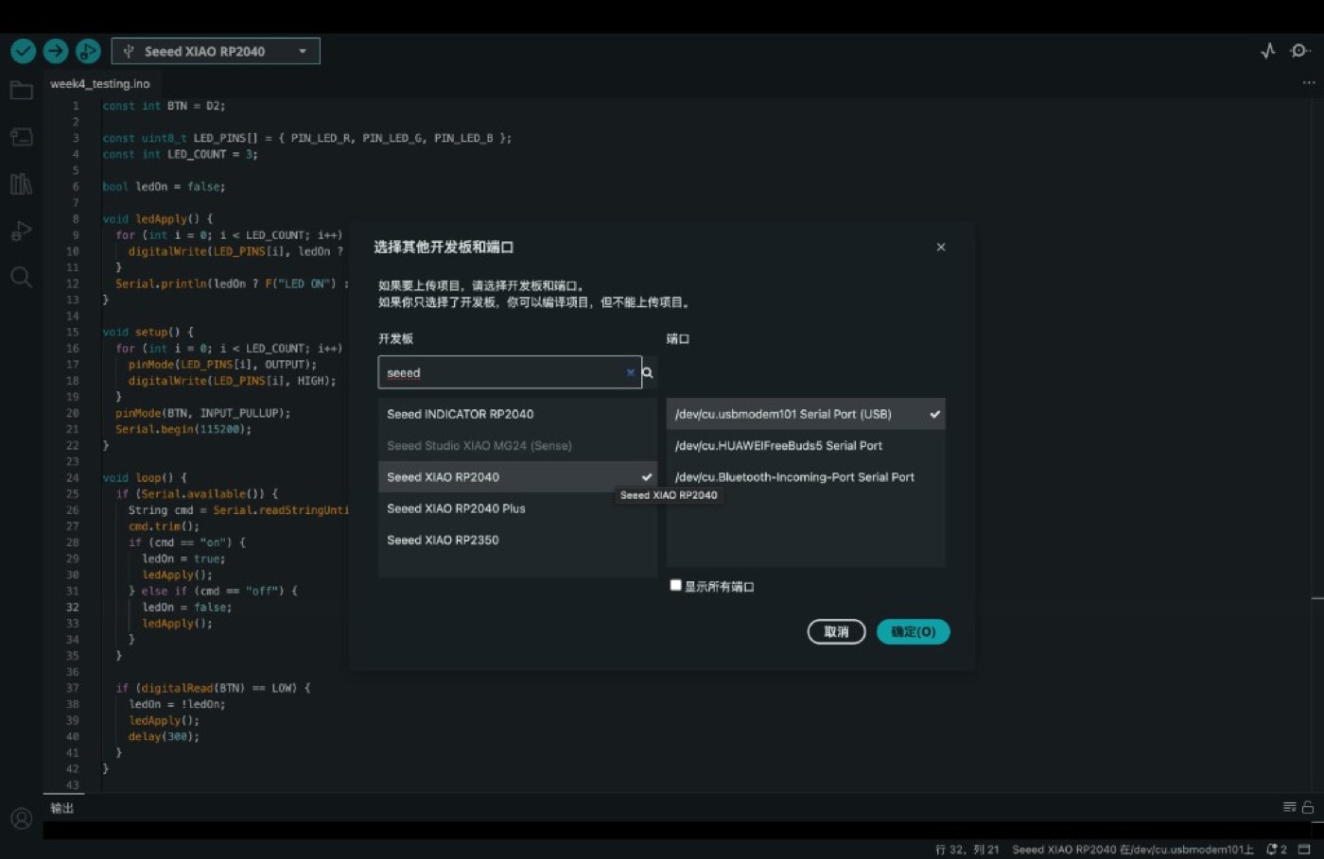The image size is (1324, 859).
Task: Select Seeed Studio XIAO MG24 (Sense) board
Action: point(517,445)
